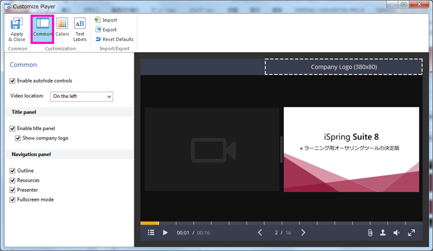
Task: Click the Navigation panel section header
Action: coord(69,154)
